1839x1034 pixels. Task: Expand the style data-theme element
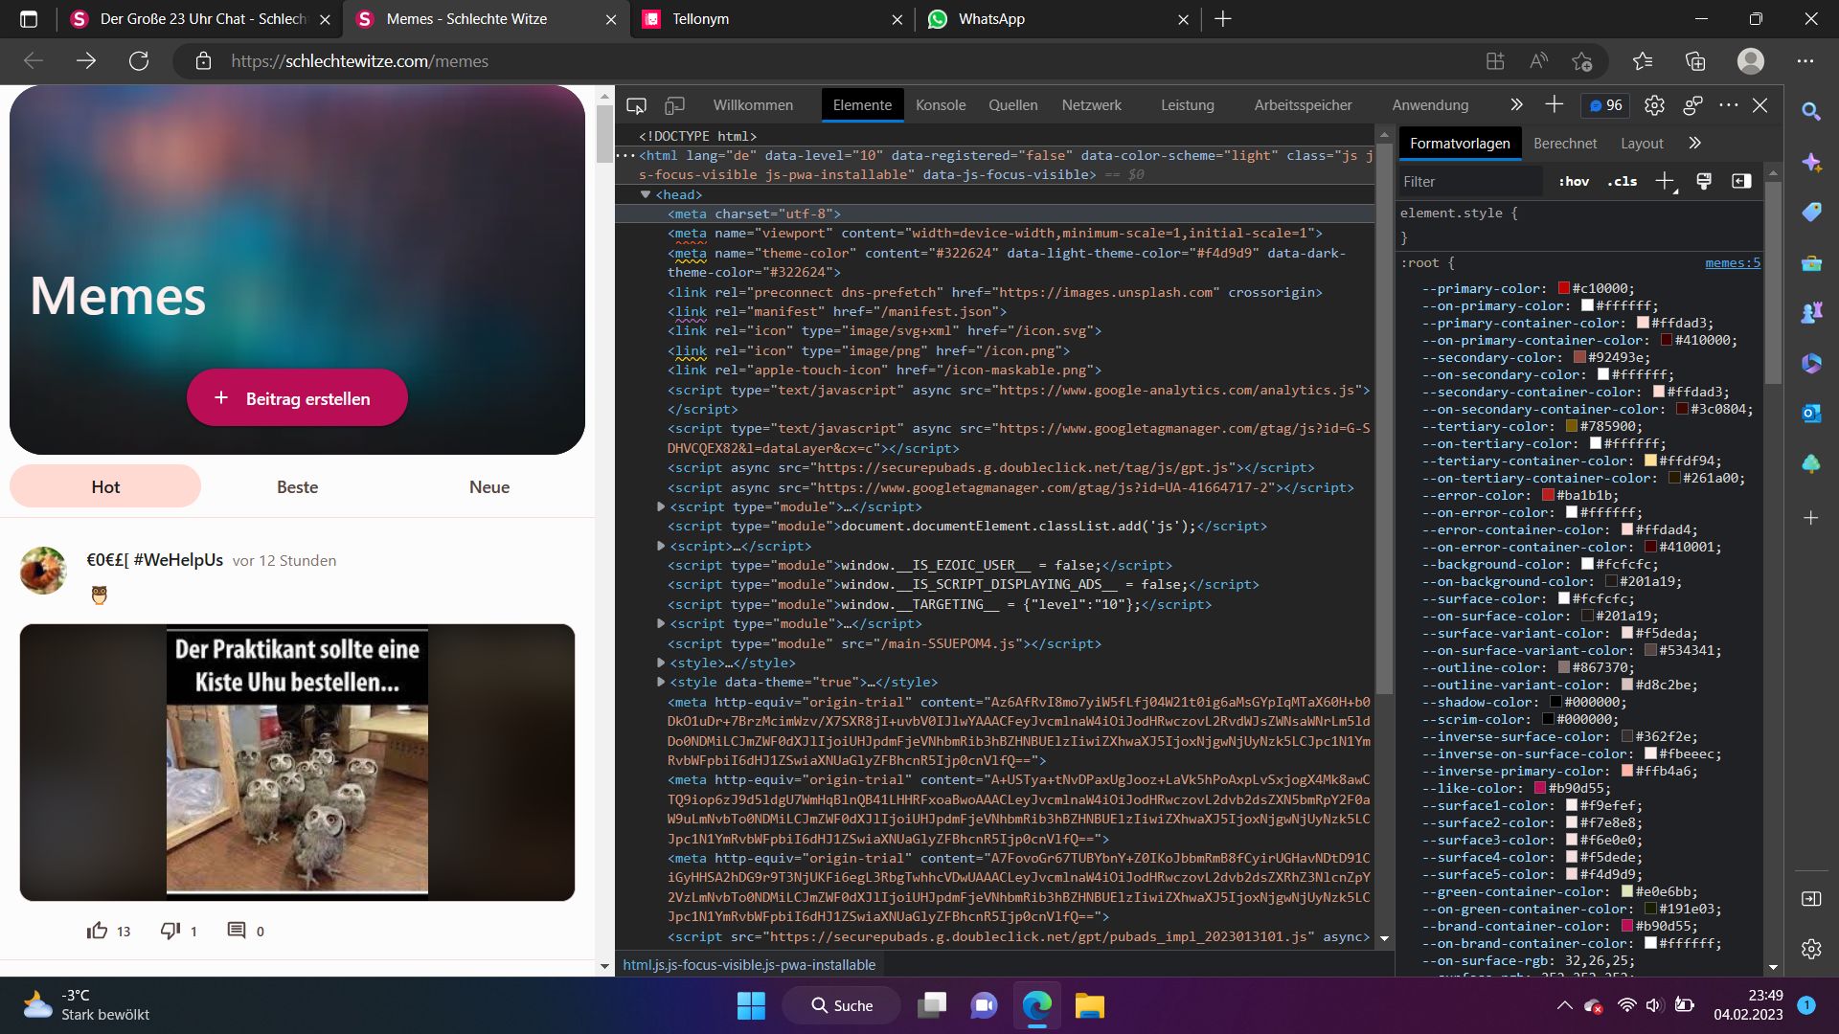click(661, 682)
